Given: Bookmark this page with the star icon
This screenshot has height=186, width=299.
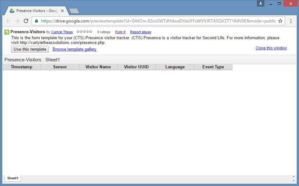Looking at the screenshot, I should (280, 21).
